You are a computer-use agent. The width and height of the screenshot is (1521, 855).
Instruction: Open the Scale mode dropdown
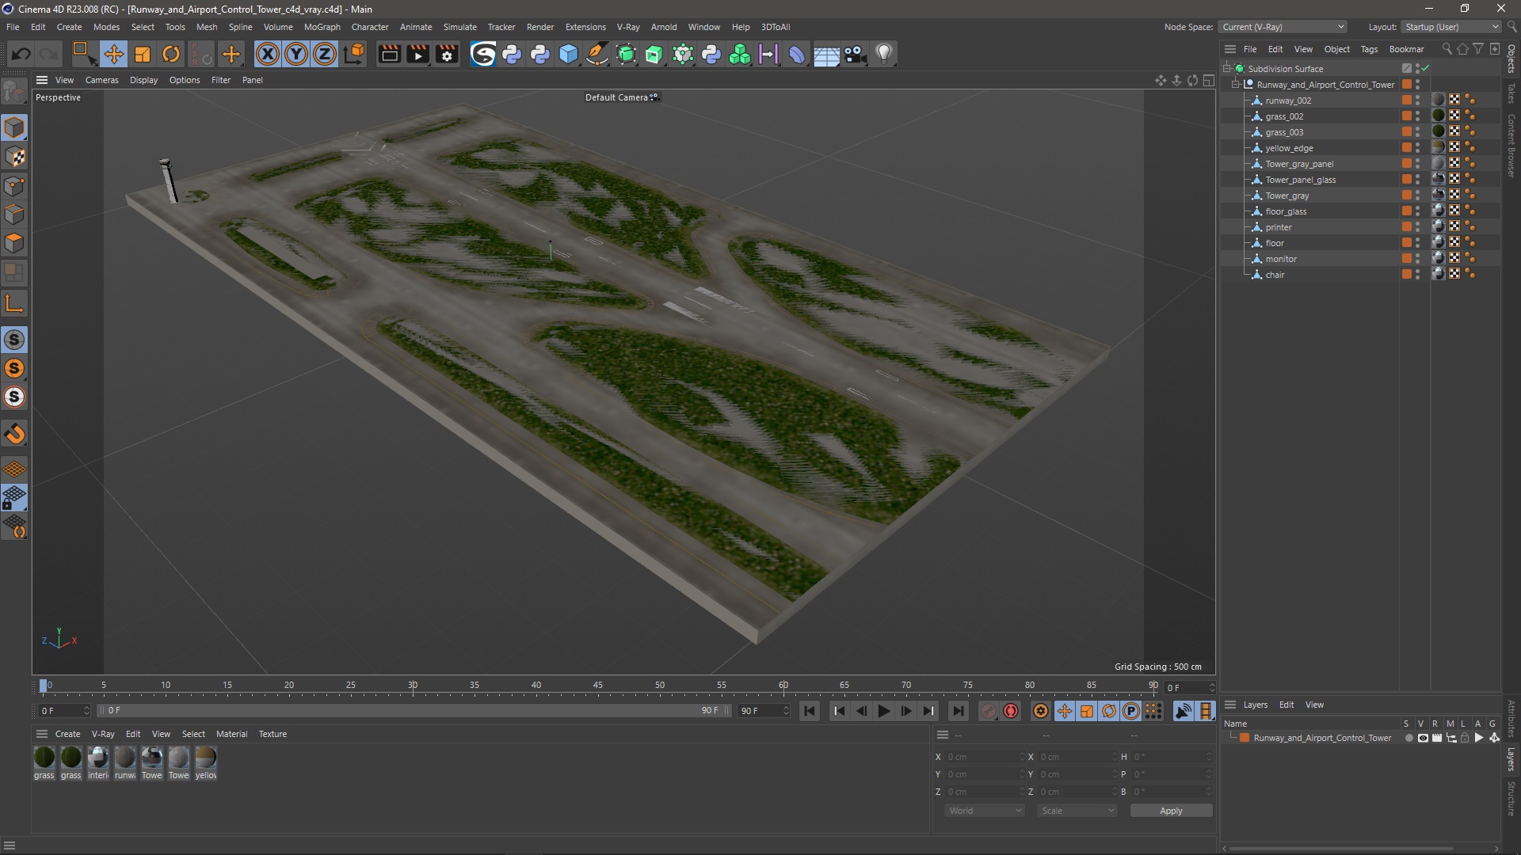tap(1077, 811)
